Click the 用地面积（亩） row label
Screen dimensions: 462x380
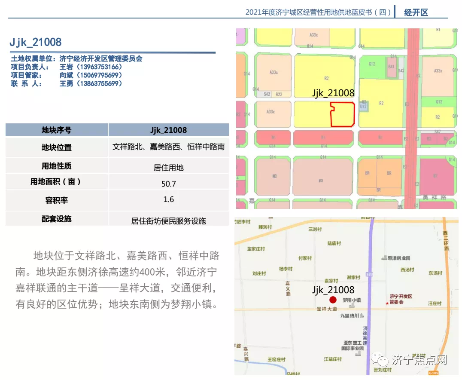[57, 181]
